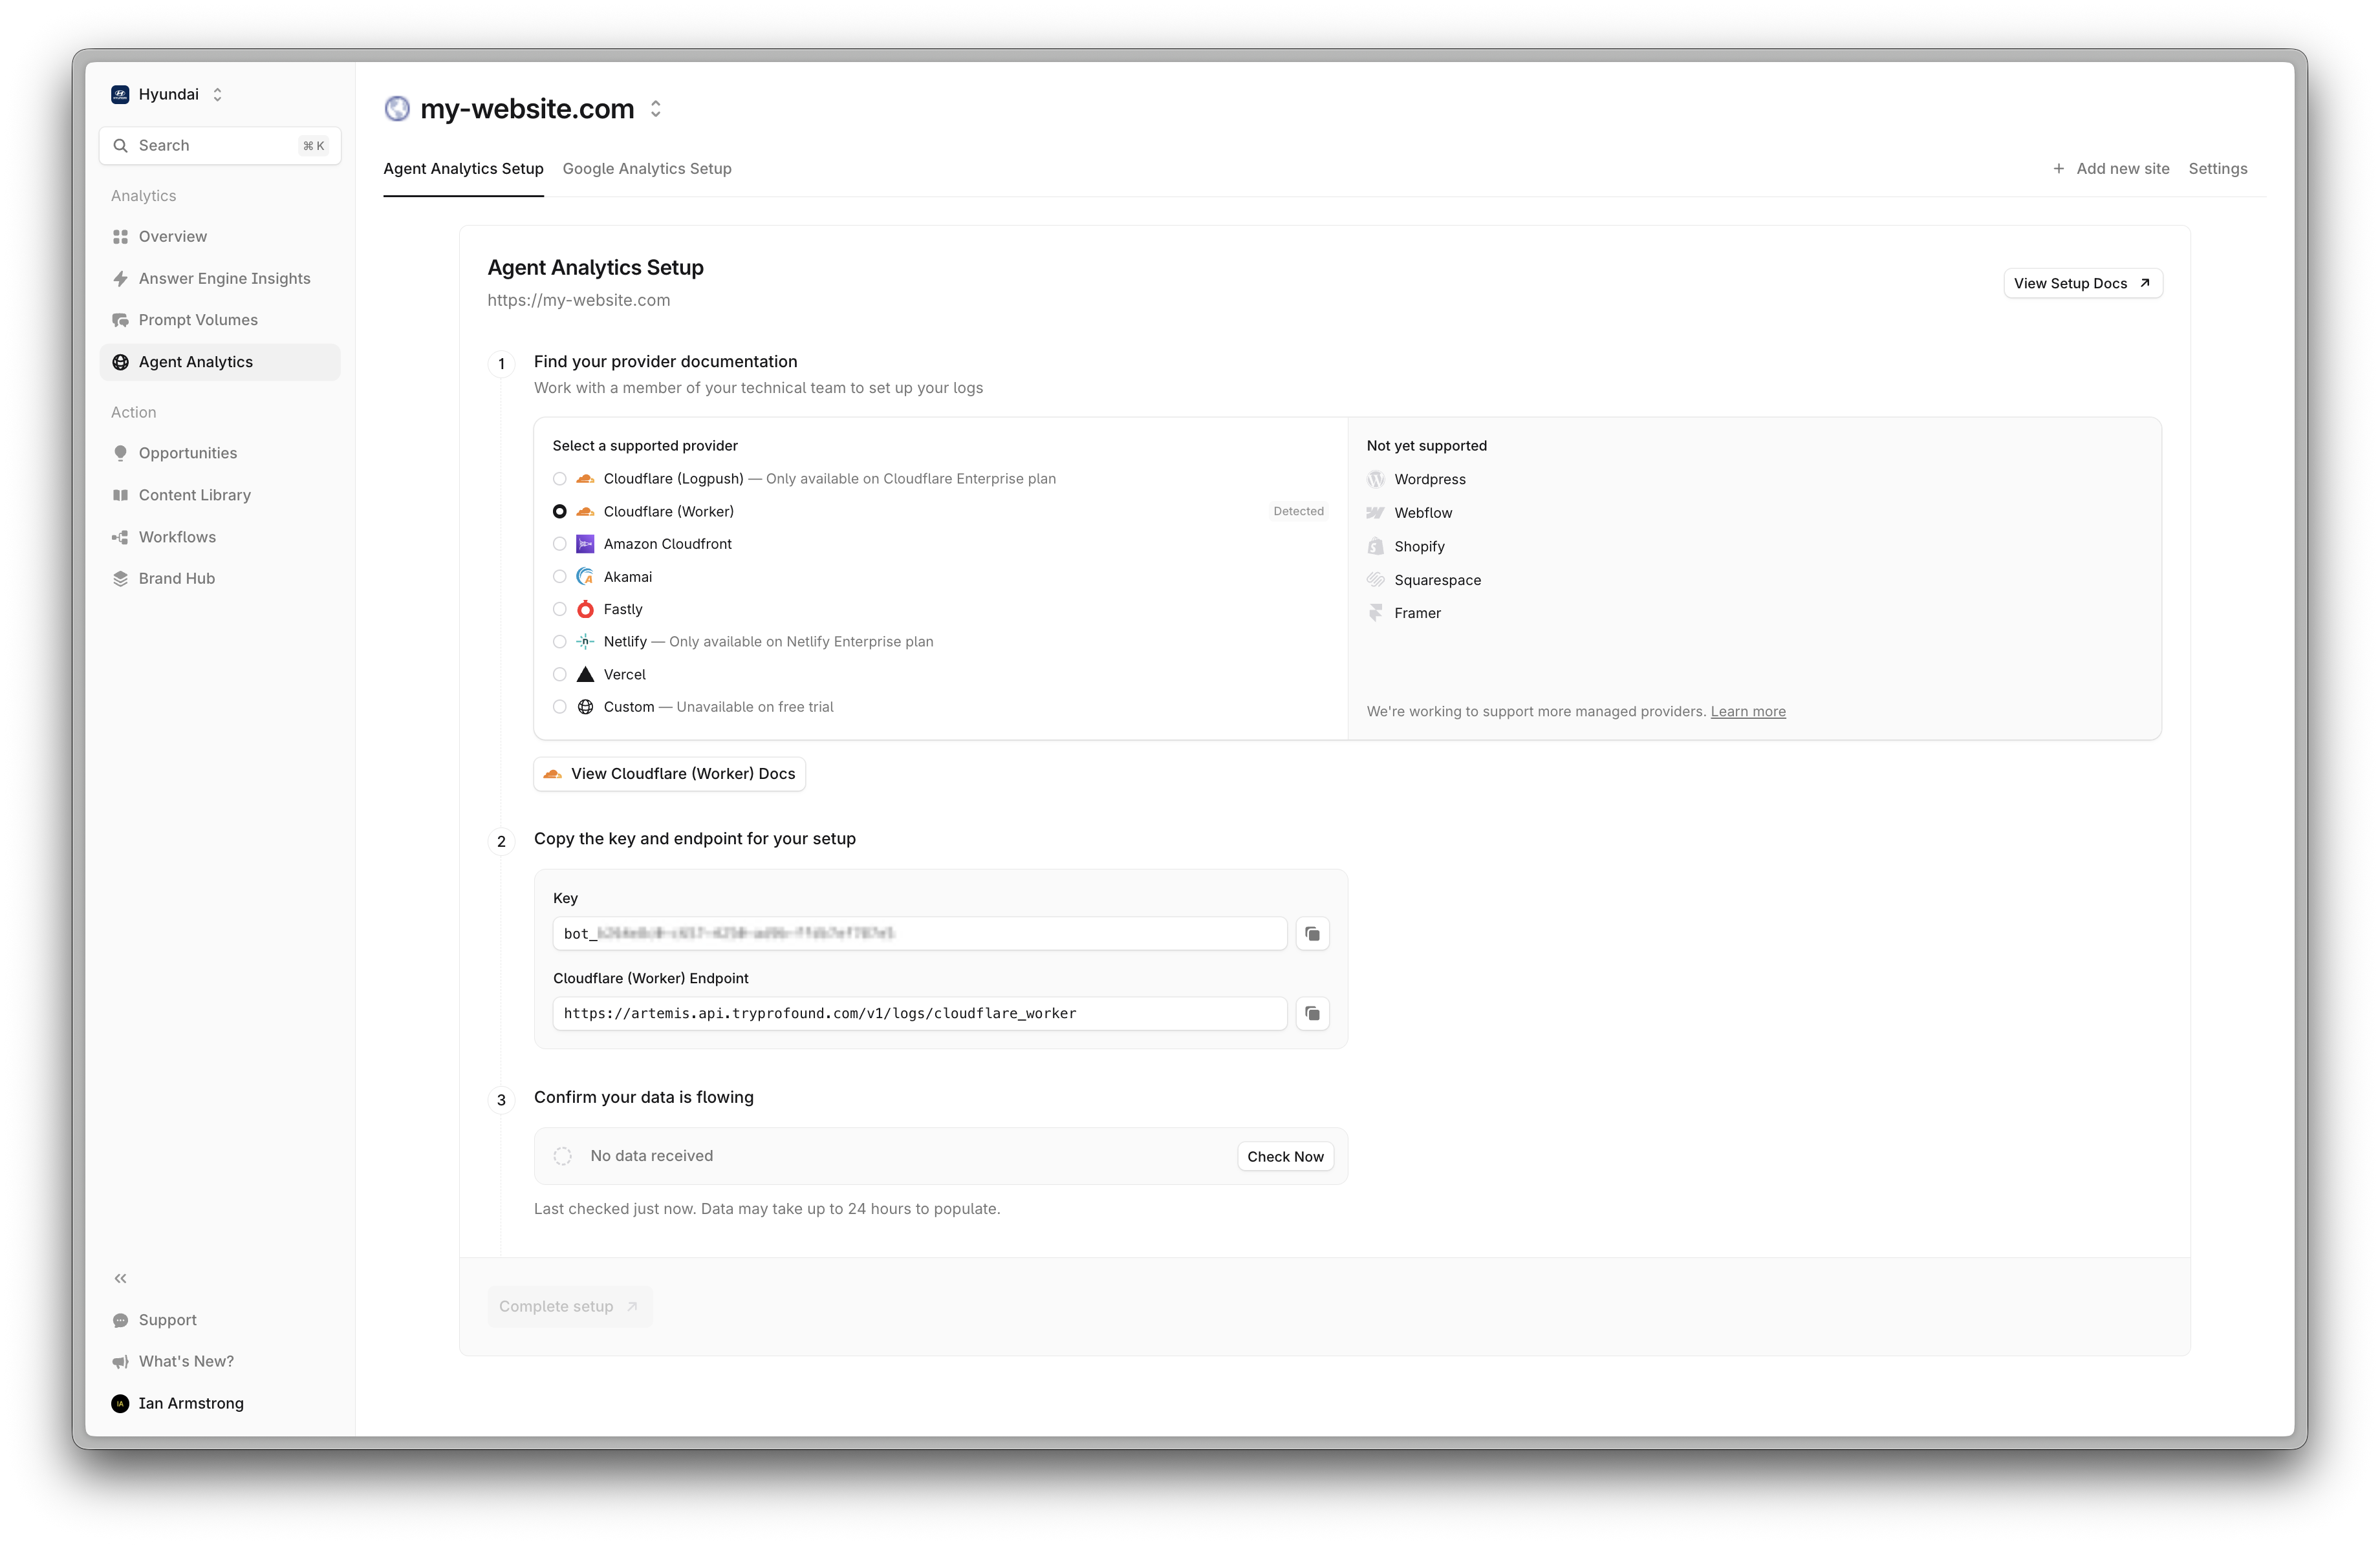Copy the Cloudflare Worker endpoint URL
Viewport: 2380px width, 1545px height.
point(1312,1014)
